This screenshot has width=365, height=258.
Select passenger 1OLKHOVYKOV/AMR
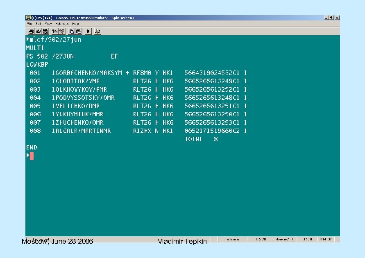click(79, 90)
